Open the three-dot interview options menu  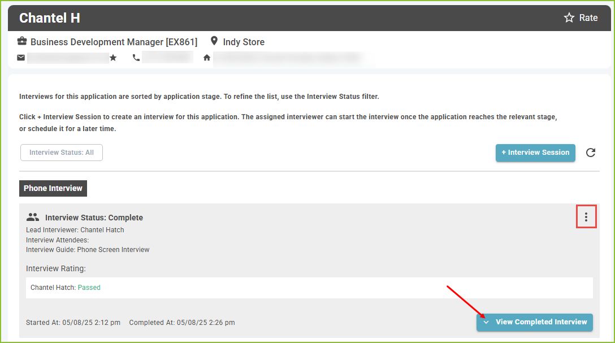(586, 217)
